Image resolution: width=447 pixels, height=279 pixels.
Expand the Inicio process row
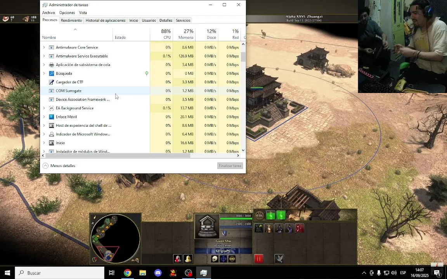(44, 143)
